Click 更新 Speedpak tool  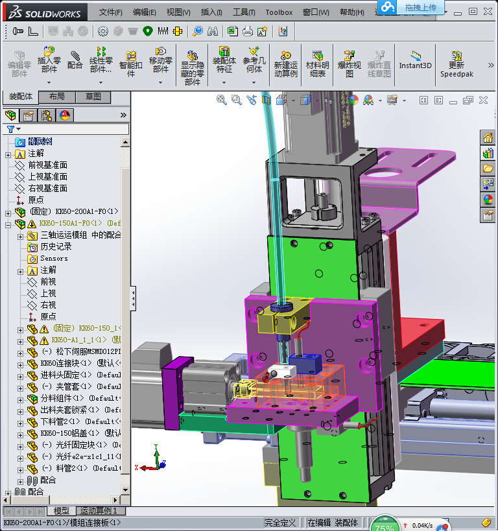pos(456,64)
